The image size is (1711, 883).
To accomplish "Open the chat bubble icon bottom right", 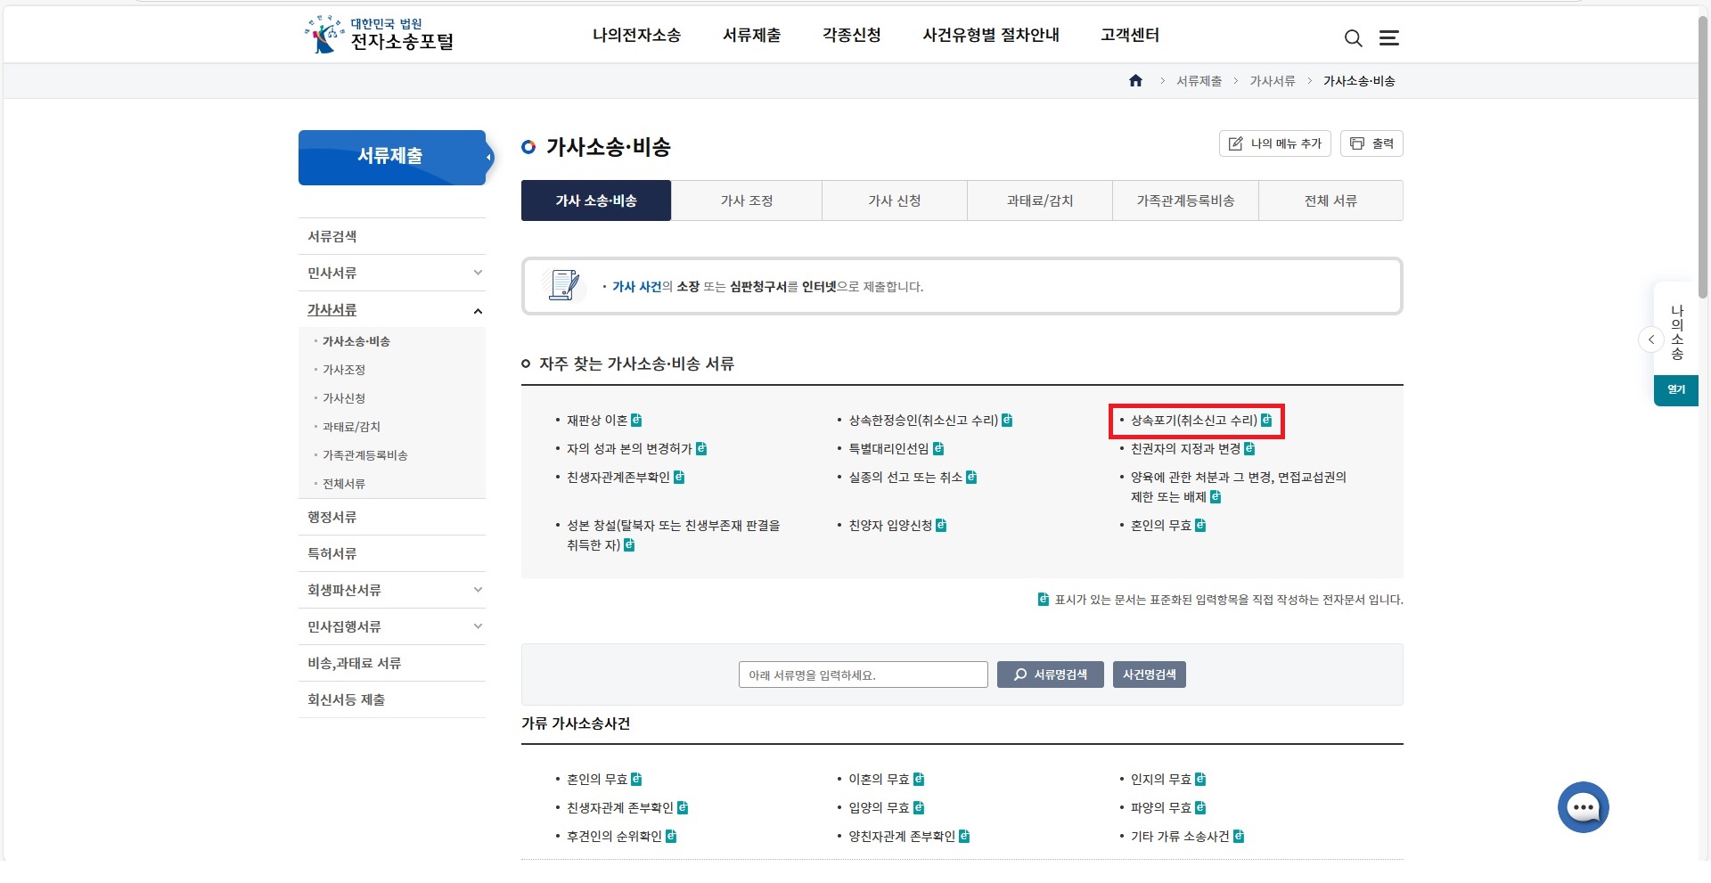I will 1583,807.
